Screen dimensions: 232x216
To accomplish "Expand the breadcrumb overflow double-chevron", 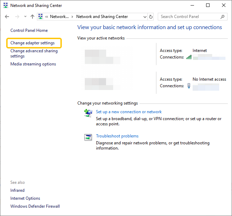I will tap(47, 17).
